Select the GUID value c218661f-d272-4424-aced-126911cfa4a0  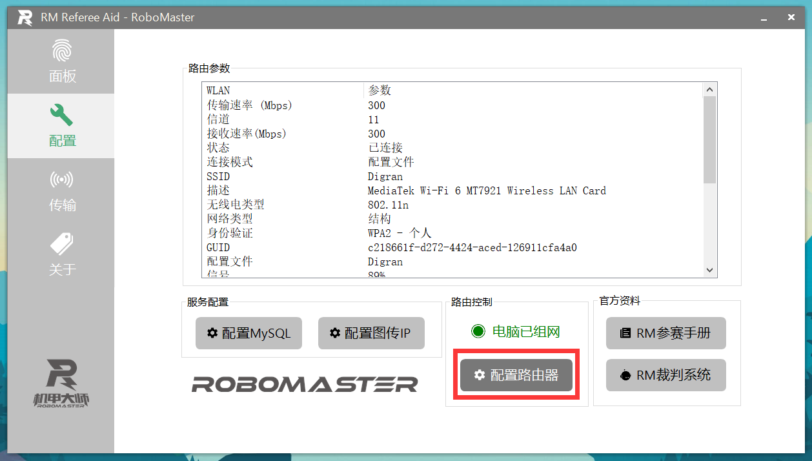point(472,247)
